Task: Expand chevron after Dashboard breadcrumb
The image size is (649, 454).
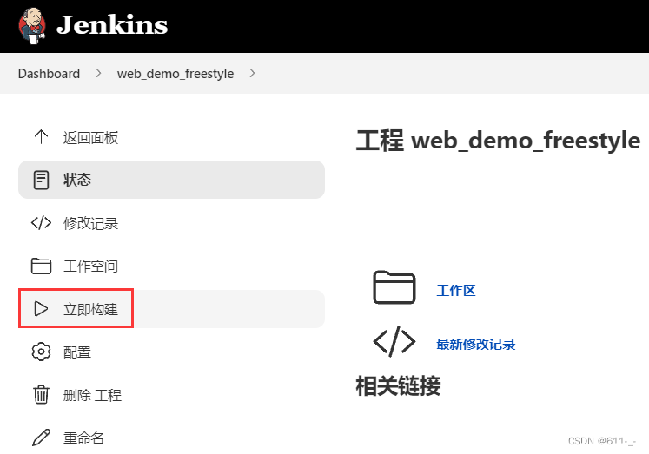Action: point(98,74)
